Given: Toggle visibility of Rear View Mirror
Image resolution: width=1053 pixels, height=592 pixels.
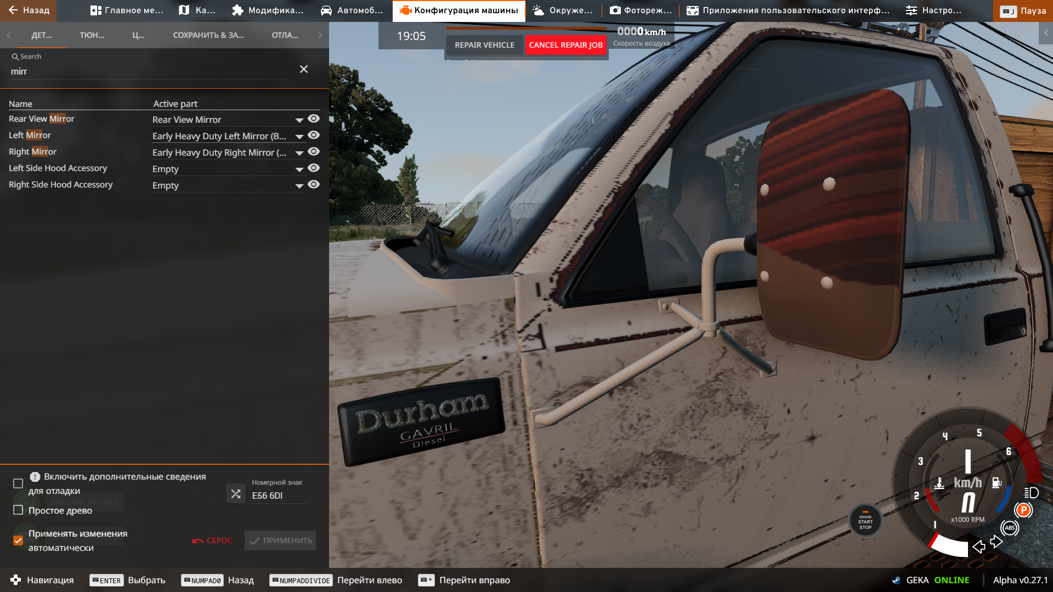Looking at the screenshot, I should 314,119.
